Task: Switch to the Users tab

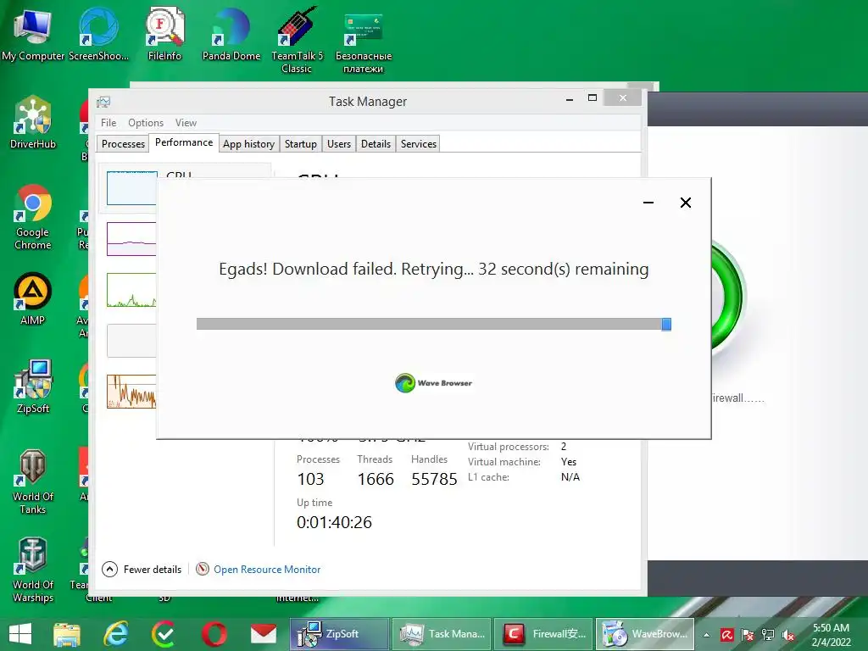Action: point(339,144)
